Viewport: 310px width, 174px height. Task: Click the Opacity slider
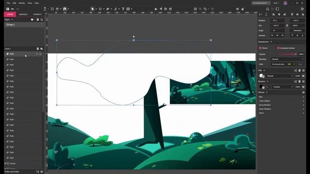coord(288,54)
